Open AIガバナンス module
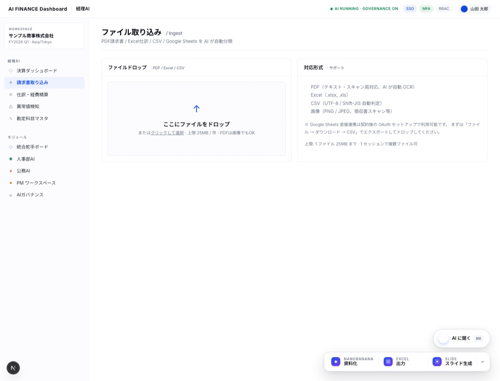Image resolution: width=500 pixels, height=381 pixels. (44, 195)
